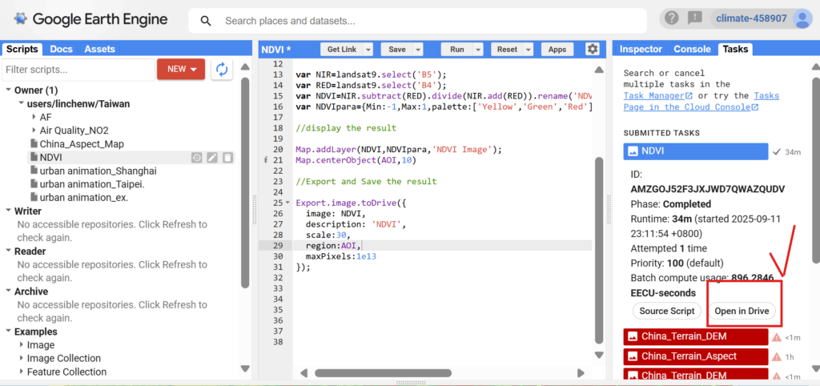Open the urban animation_Taipei. script
Screen dimensions: 820x386
pyautogui.click(x=92, y=185)
